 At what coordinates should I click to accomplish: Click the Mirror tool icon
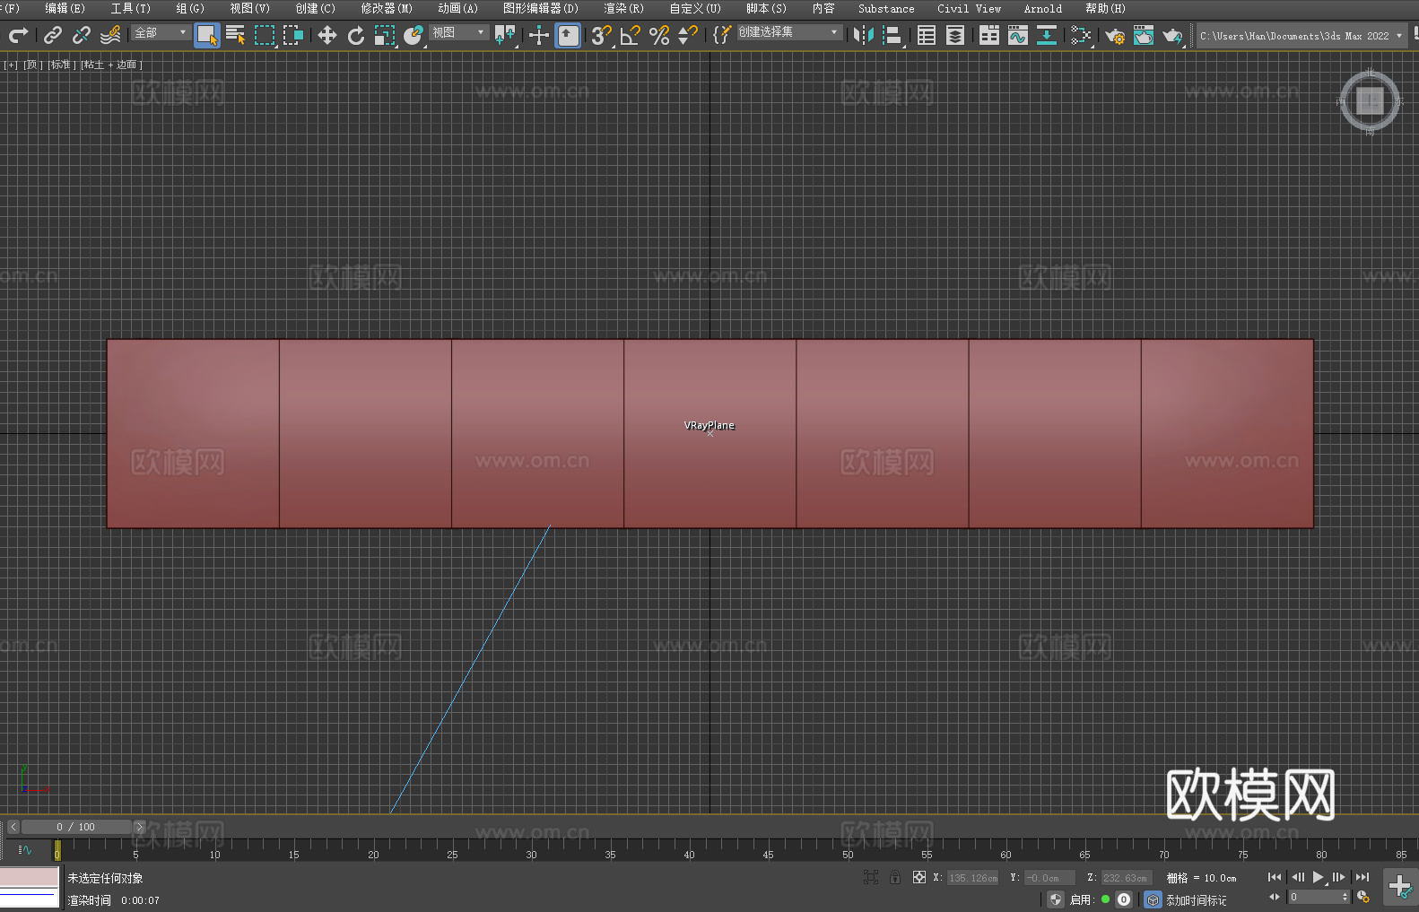(x=864, y=35)
